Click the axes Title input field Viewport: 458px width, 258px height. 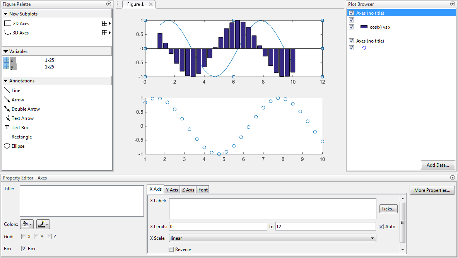tap(82, 201)
